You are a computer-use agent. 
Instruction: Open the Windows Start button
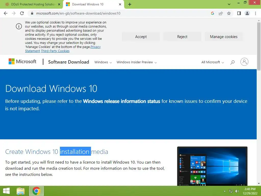6,191
